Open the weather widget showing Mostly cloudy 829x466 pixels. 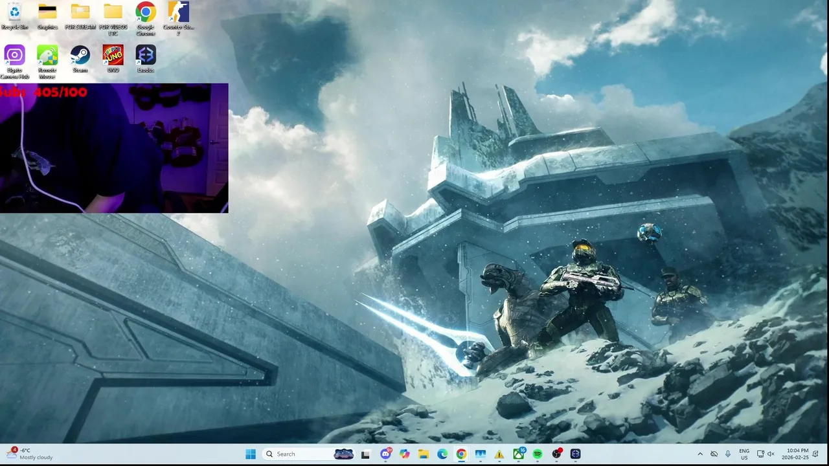pyautogui.click(x=30, y=454)
